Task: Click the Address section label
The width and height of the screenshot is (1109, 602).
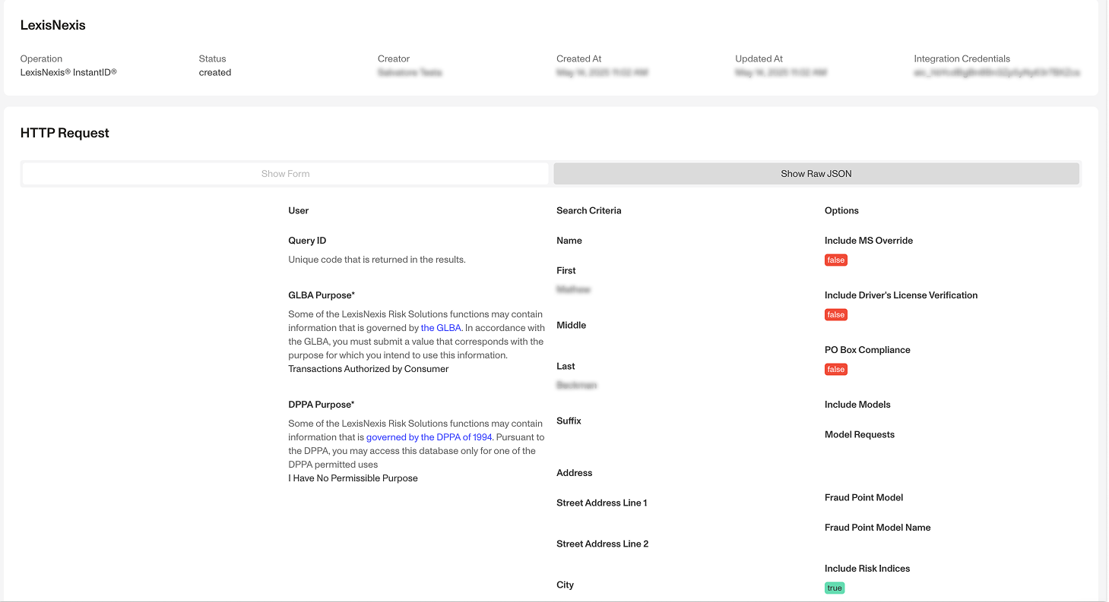Action: tap(575, 473)
